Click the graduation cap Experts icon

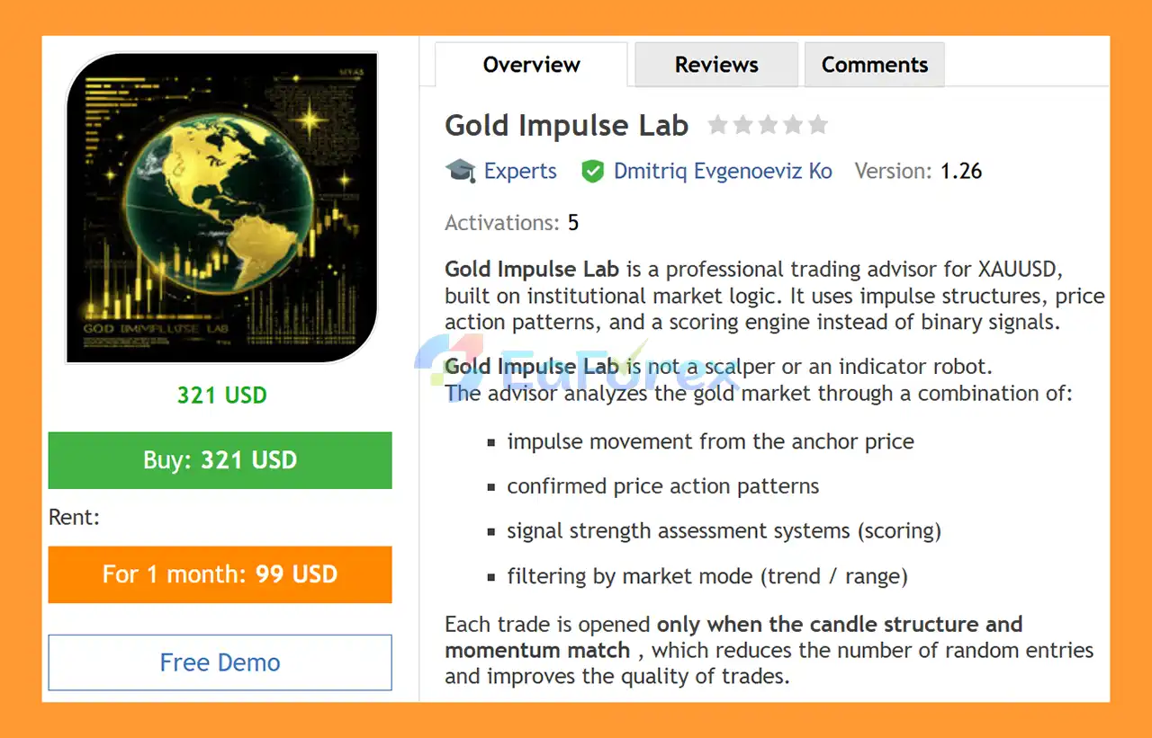click(x=460, y=171)
